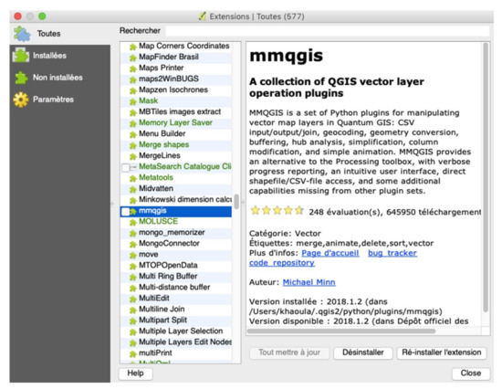Select the mmqgis row in list
Screen dimensions: 502x389
[x=176, y=211]
